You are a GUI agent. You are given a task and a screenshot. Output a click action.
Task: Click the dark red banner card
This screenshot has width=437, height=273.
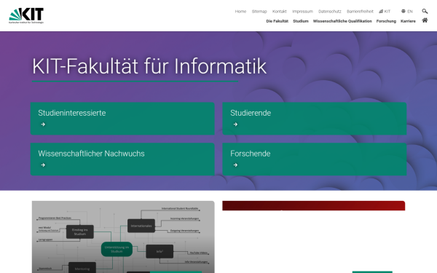[313, 205]
